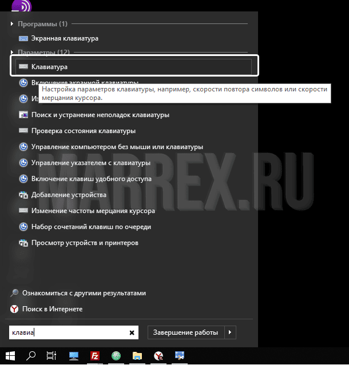Clear the search field with the X
The image size is (349, 365).
click(132, 332)
